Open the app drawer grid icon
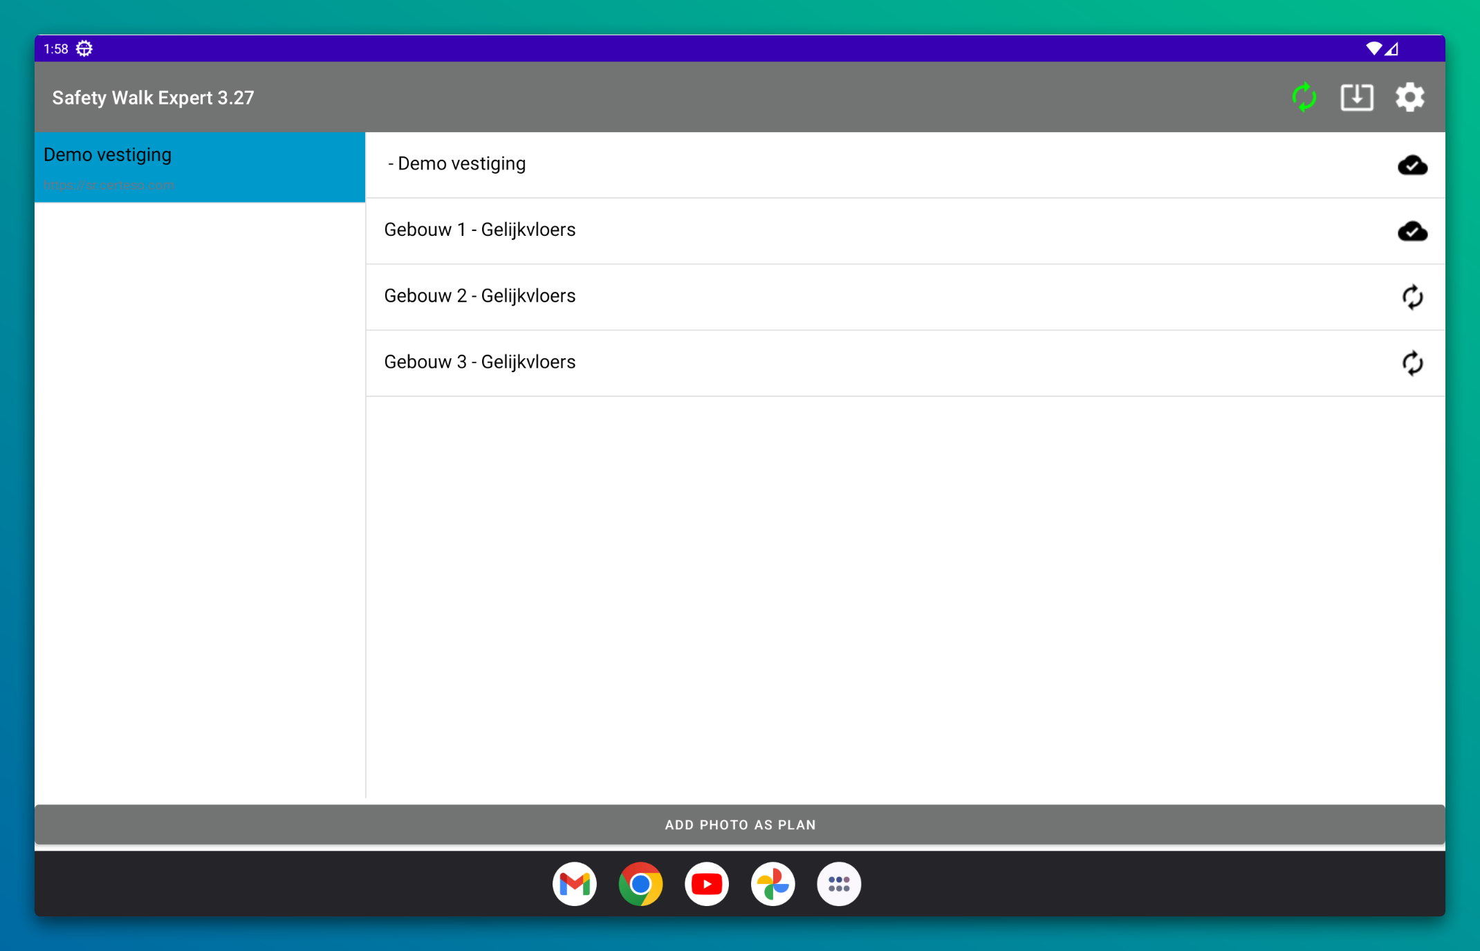This screenshot has height=951, width=1480. [x=838, y=883]
